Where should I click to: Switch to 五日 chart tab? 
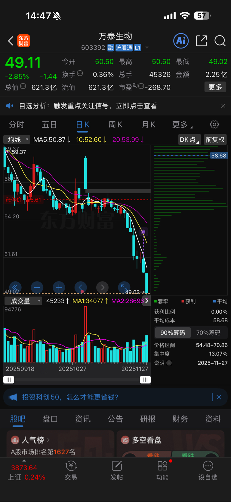click(x=49, y=125)
